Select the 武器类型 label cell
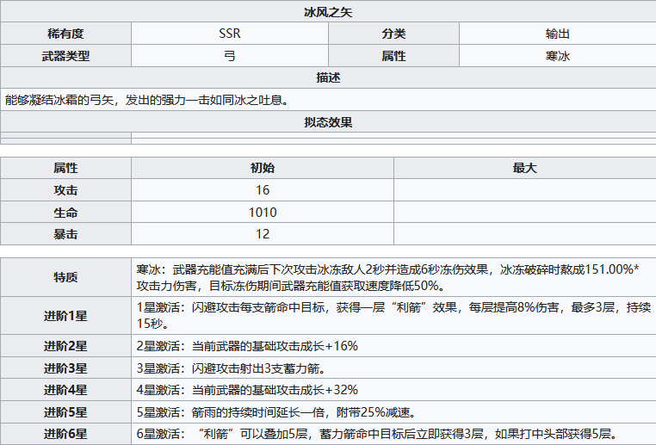Screen dimensions: 656x445 point(65,56)
